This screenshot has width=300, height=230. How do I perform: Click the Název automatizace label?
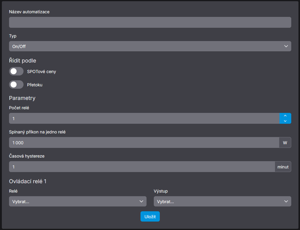(29, 12)
